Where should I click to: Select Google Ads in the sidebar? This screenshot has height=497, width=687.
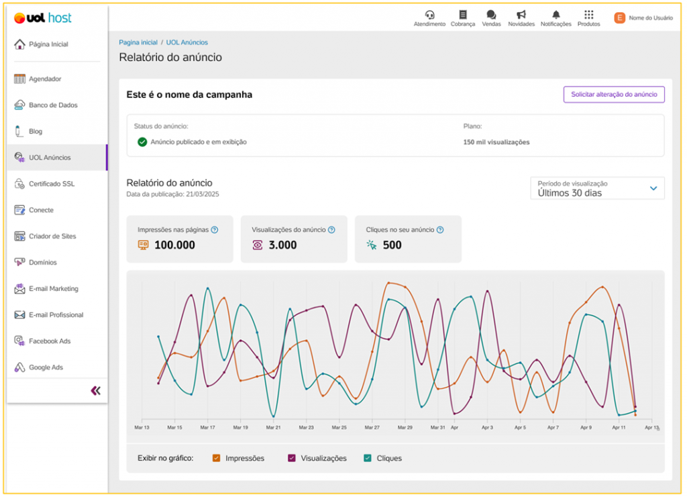tap(57, 367)
